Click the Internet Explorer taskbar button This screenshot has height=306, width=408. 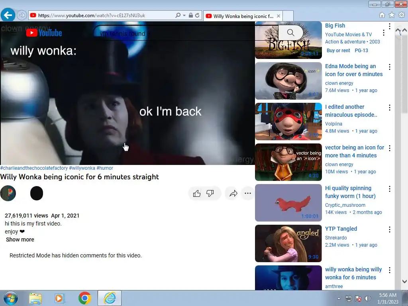pyautogui.click(x=110, y=298)
